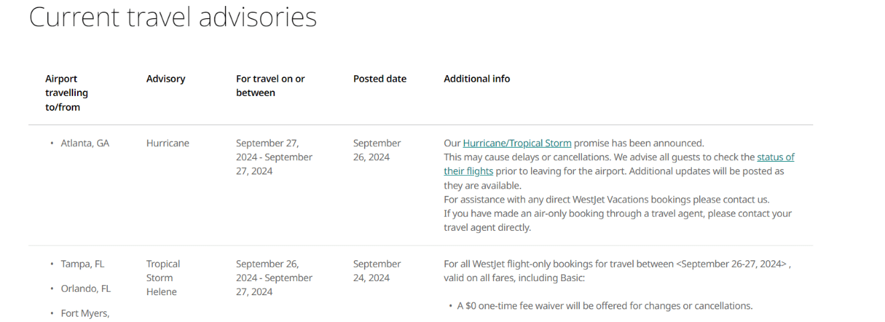The height and width of the screenshot is (322, 885).
Task: Click the air-only booking travel agent sentence
Action: click(x=617, y=220)
